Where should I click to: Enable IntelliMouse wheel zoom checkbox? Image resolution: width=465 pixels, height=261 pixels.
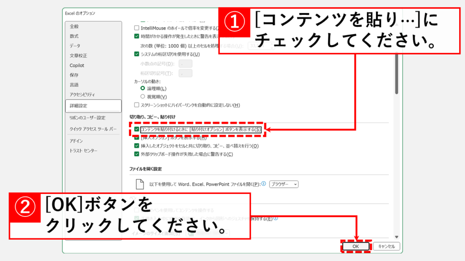pos(137,28)
